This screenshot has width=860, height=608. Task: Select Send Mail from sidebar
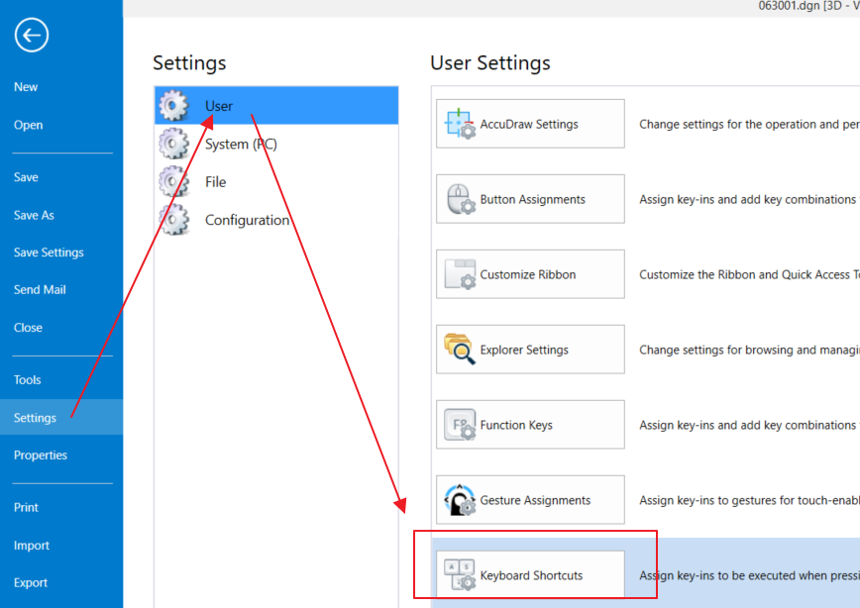pyautogui.click(x=40, y=290)
